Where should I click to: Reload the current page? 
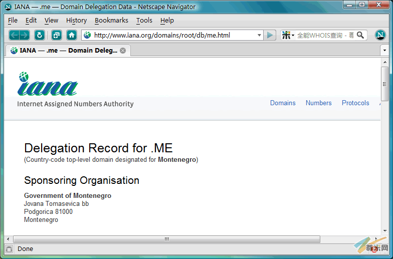click(39, 35)
